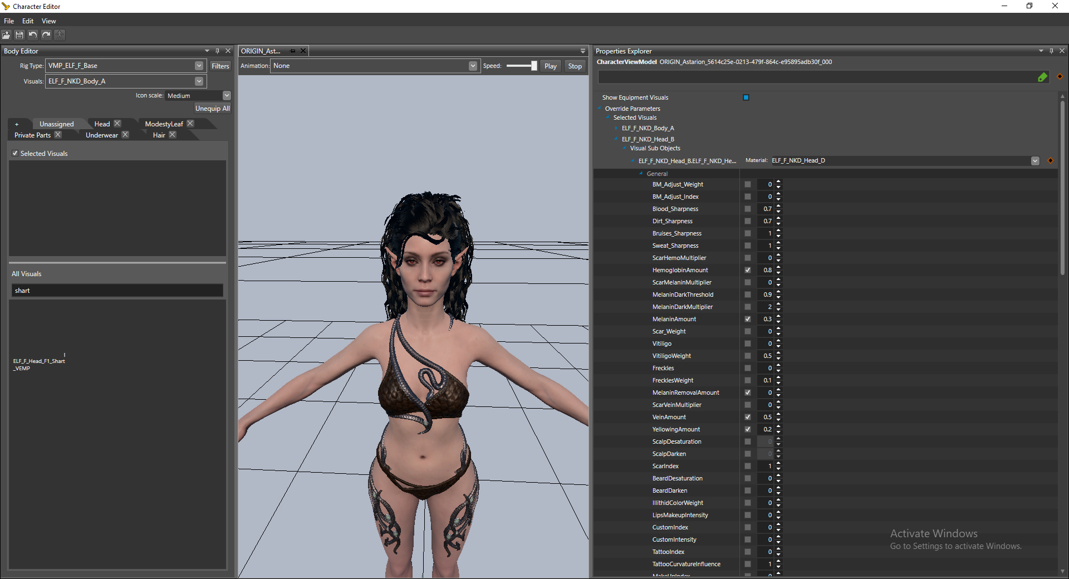
Task: Collapse ELF_F_NKD_Head_B tree node
Action: [x=616, y=139]
